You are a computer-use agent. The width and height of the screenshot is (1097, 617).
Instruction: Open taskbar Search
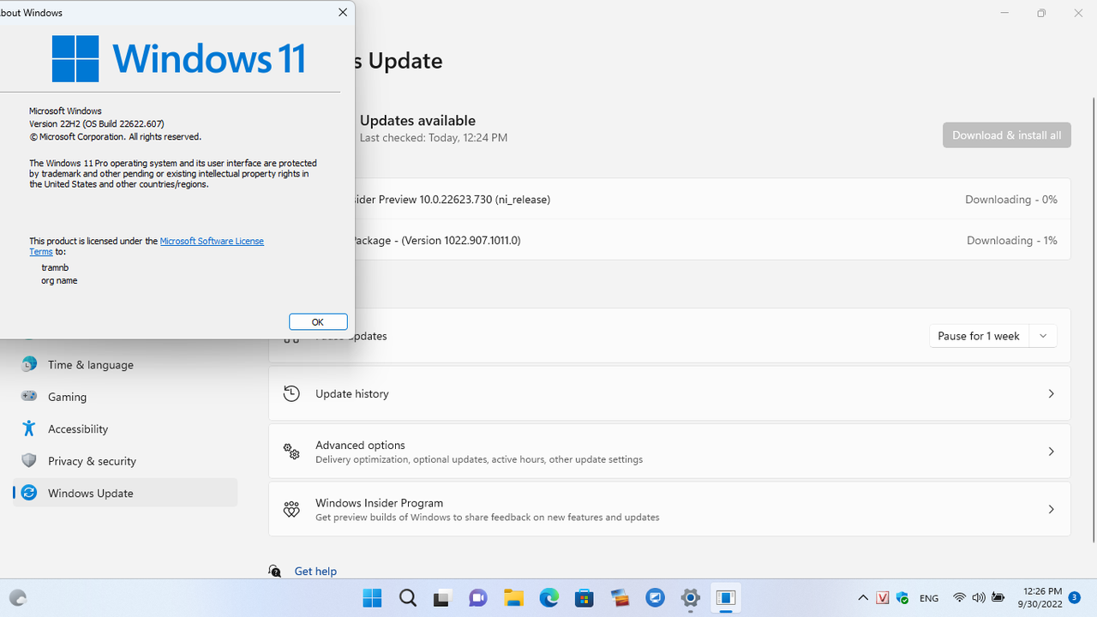pyautogui.click(x=408, y=598)
